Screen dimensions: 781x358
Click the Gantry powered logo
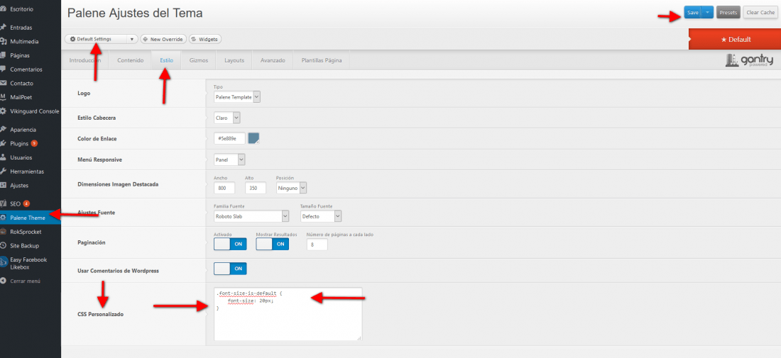(750, 60)
